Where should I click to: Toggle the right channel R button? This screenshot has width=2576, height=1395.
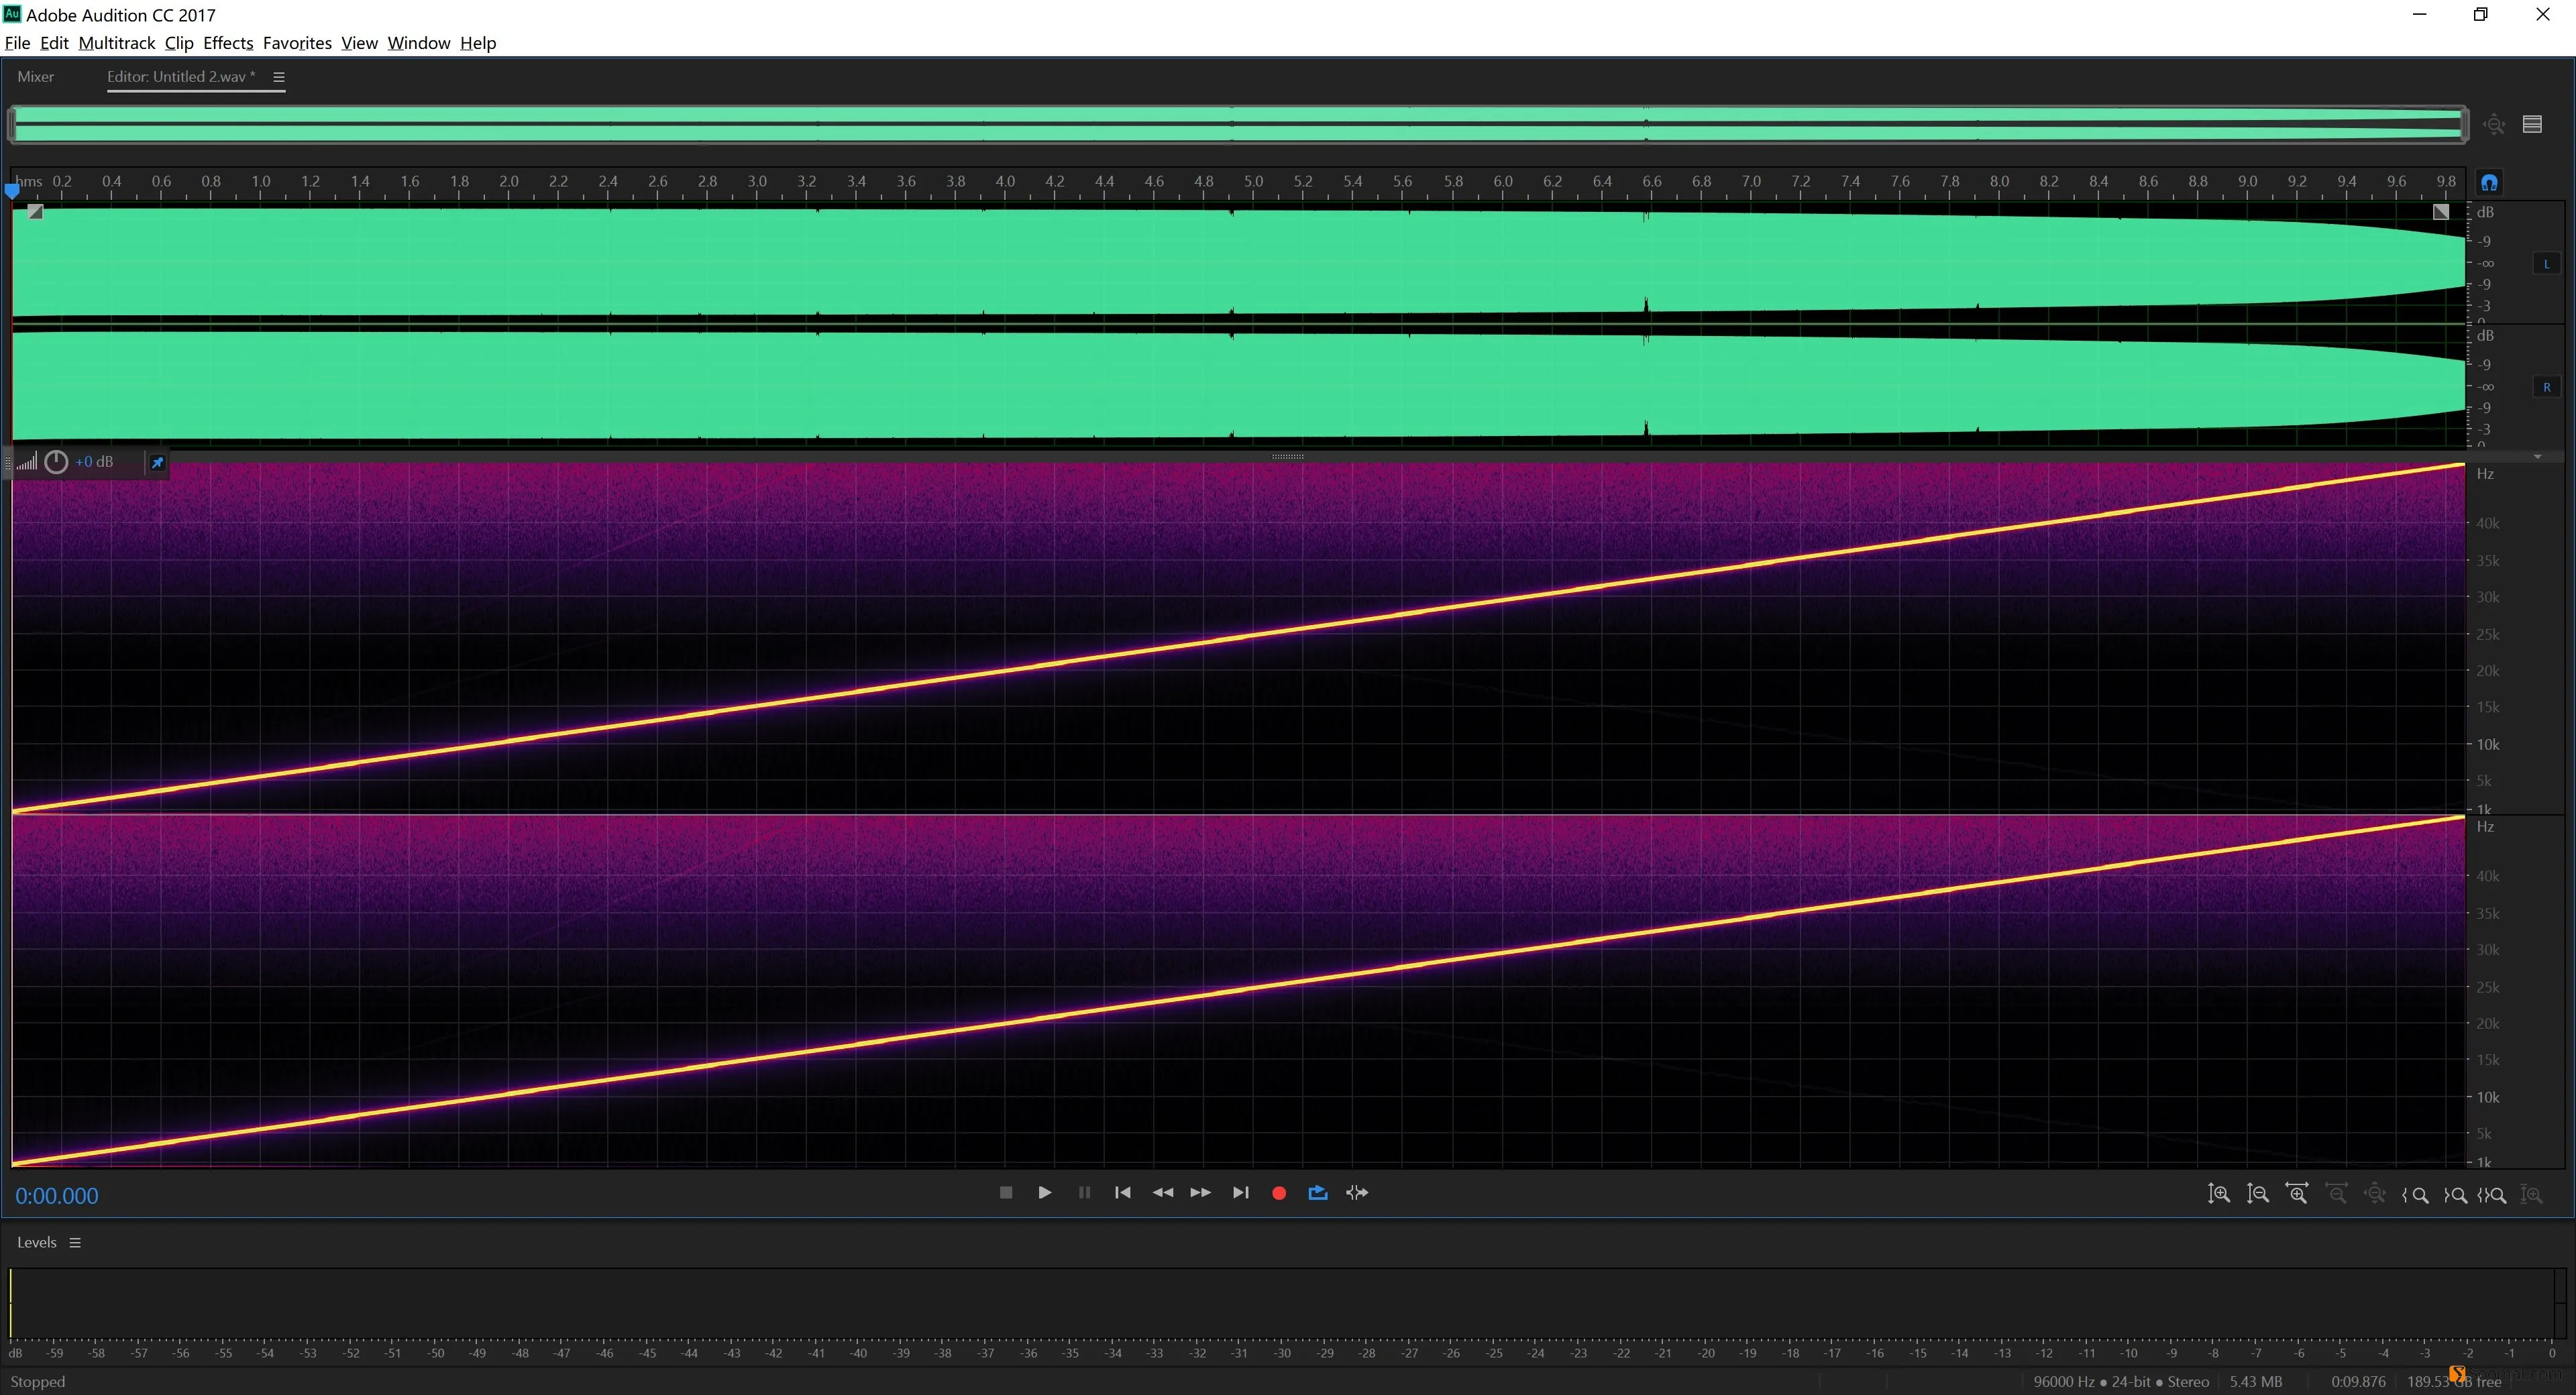coord(2546,387)
